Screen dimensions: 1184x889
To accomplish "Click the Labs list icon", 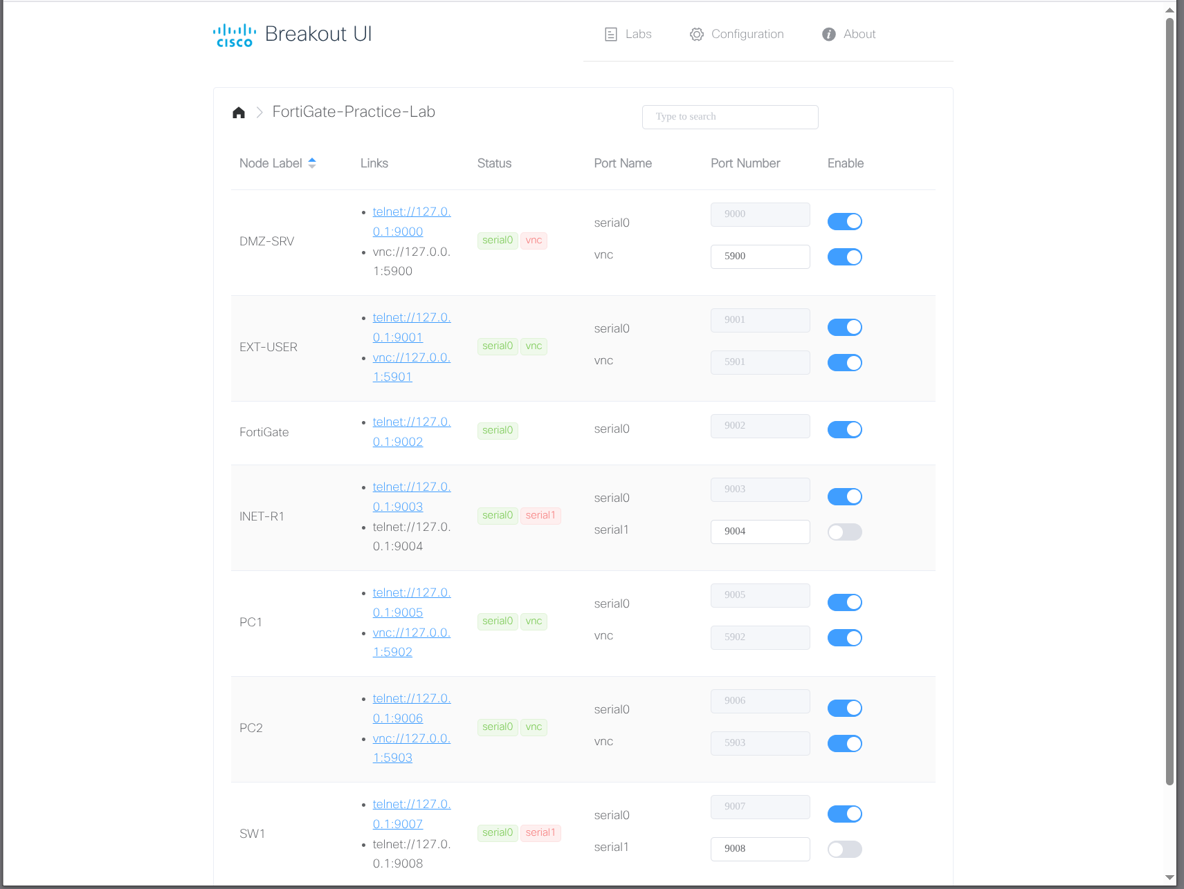I will pyautogui.click(x=611, y=35).
